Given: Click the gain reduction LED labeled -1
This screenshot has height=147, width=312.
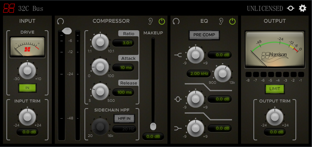Looking at the screenshot, I should 301,75.
